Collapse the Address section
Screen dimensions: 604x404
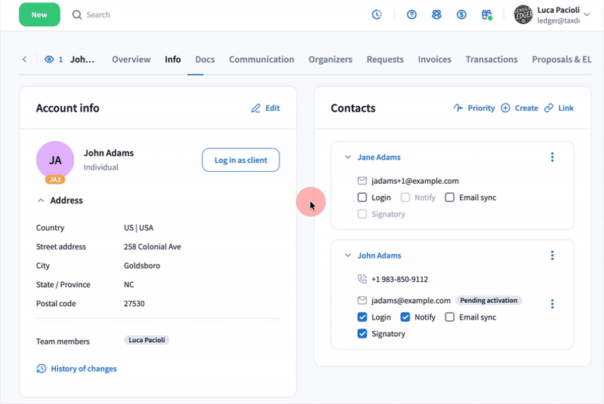coord(41,200)
